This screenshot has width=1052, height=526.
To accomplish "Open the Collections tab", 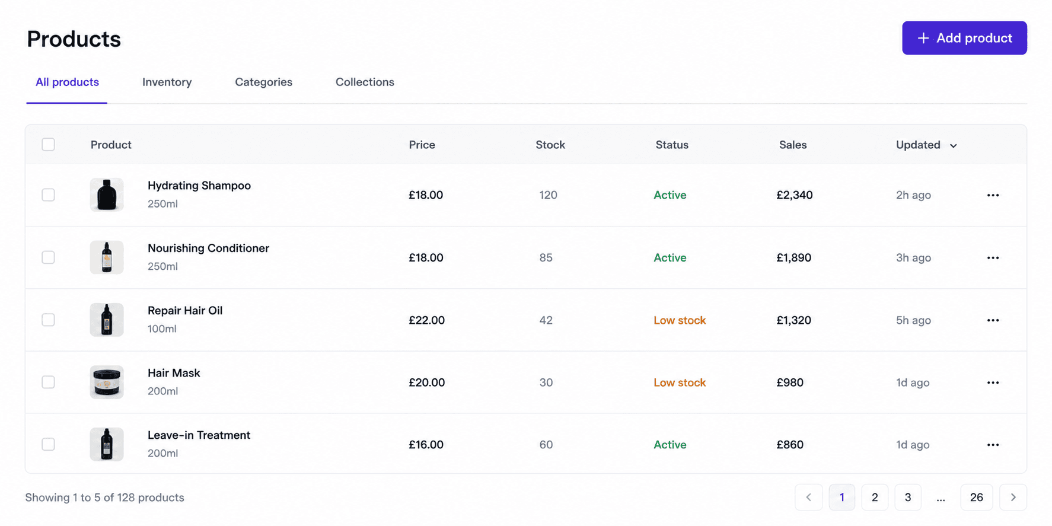I will coord(365,82).
